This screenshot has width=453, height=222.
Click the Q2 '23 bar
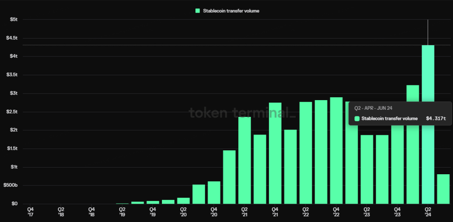367,170
